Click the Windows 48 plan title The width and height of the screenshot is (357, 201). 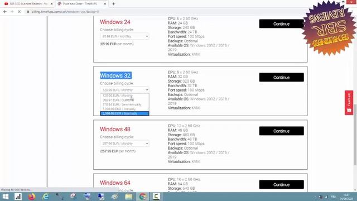coord(115,129)
